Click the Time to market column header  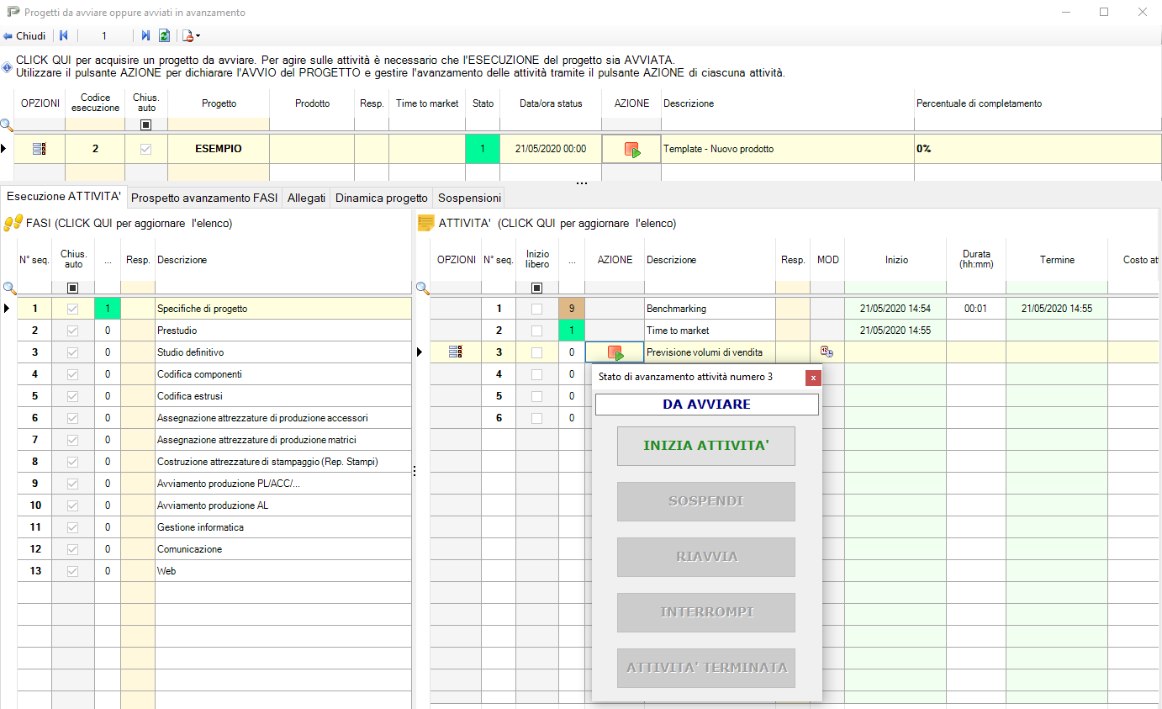tap(427, 103)
